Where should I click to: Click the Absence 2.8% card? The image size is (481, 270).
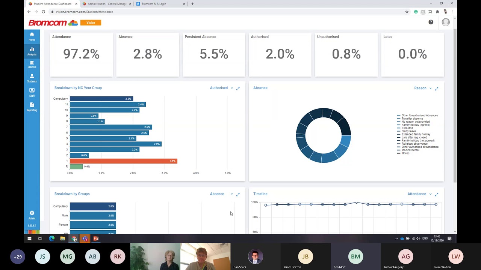click(x=148, y=55)
